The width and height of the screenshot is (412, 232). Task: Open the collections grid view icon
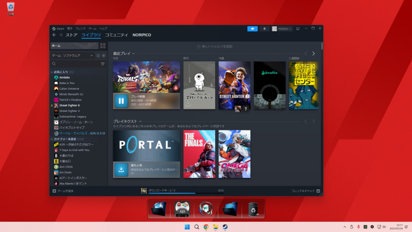(102, 45)
